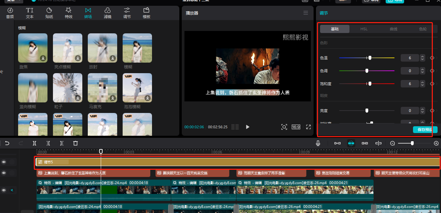Trim clip left of playhead
Image resolution: width=441 pixels, height=213 pixels.
[x=48, y=143]
